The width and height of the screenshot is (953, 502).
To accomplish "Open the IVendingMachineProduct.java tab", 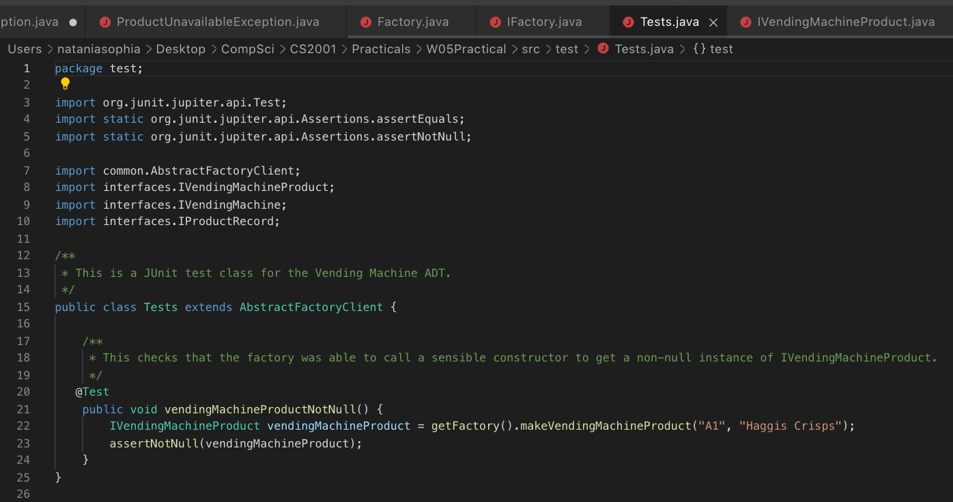I will (x=840, y=23).
